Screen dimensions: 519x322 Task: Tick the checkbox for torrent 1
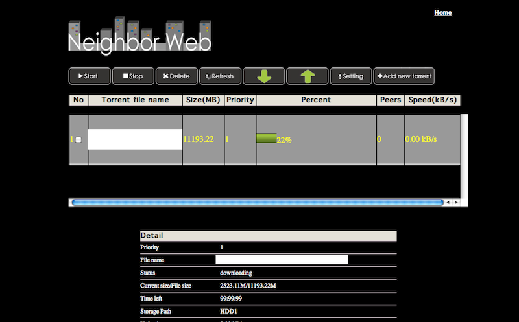[x=78, y=139]
